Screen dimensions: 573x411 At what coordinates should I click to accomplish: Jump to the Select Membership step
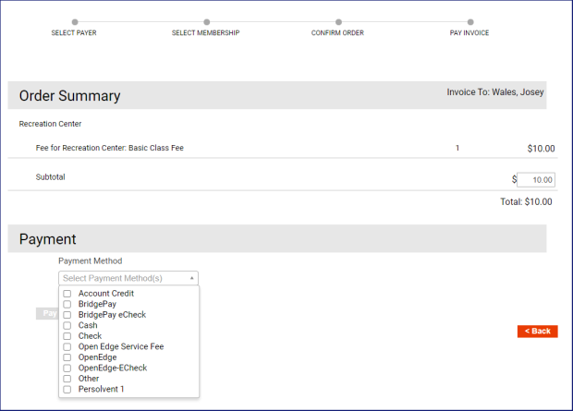[x=206, y=22]
